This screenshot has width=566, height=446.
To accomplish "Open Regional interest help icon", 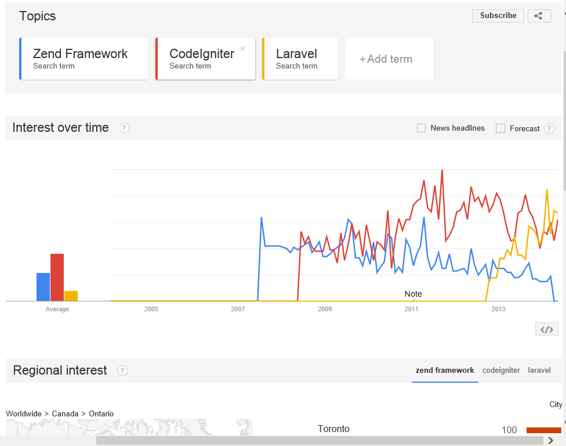I will pyautogui.click(x=122, y=371).
